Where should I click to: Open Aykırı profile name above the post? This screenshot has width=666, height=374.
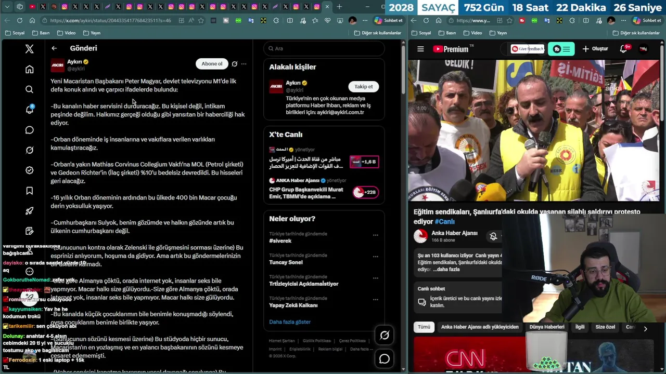74,62
